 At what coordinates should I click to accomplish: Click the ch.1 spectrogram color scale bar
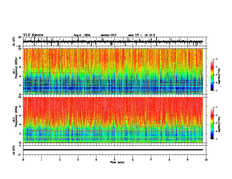[212, 75]
